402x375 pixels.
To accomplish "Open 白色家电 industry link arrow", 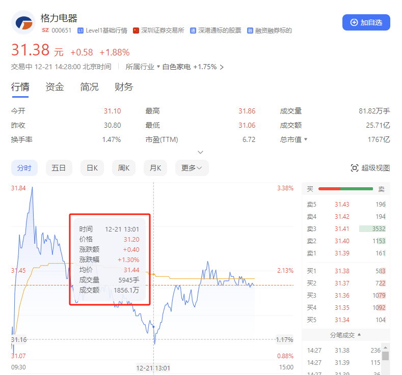I will coord(222,67).
